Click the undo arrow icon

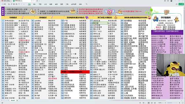[x=19, y=4]
